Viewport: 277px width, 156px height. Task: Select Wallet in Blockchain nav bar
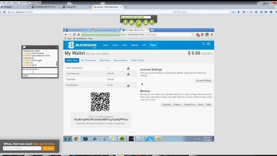pyautogui.click(x=153, y=45)
